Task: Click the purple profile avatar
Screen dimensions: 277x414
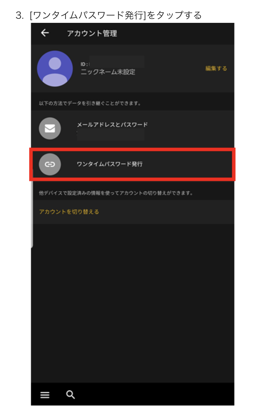Action: pyautogui.click(x=55, y=69)
